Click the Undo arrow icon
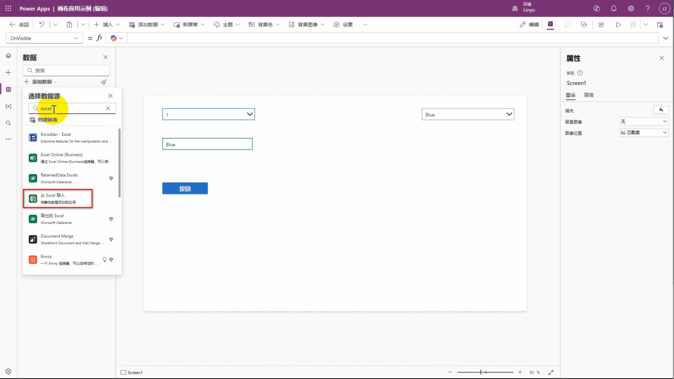This screenshot has height=379, width=674. click(42, 24)
